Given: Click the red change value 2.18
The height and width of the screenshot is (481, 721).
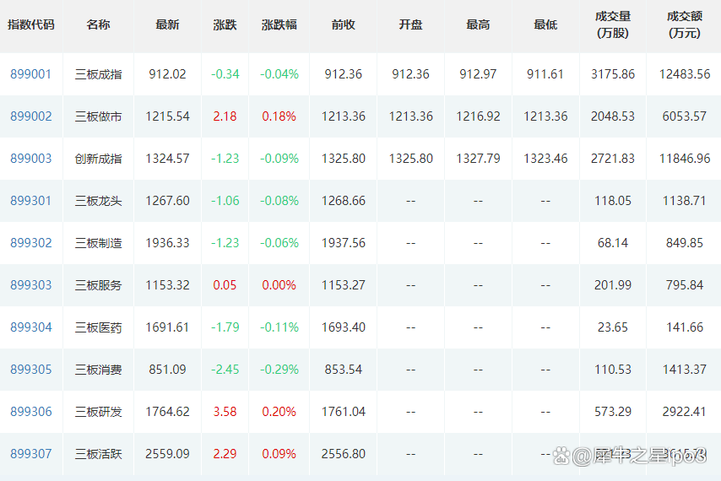Looking at the screenshot, I should pos(225,116).
